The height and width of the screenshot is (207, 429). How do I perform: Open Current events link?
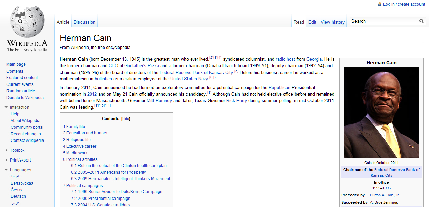20,84
